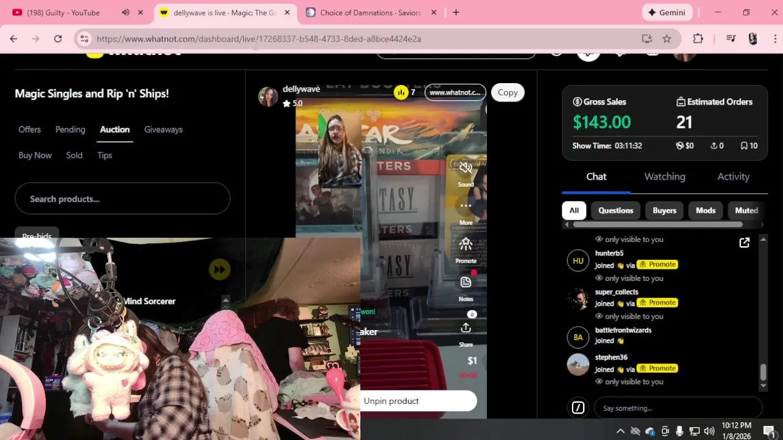Open a new browser tab

(x=456, y=12)
